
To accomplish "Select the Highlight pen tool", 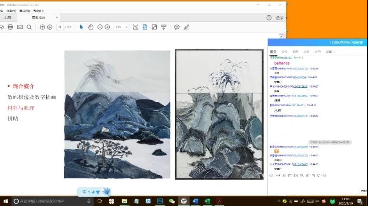I will [x=186, y=27].
